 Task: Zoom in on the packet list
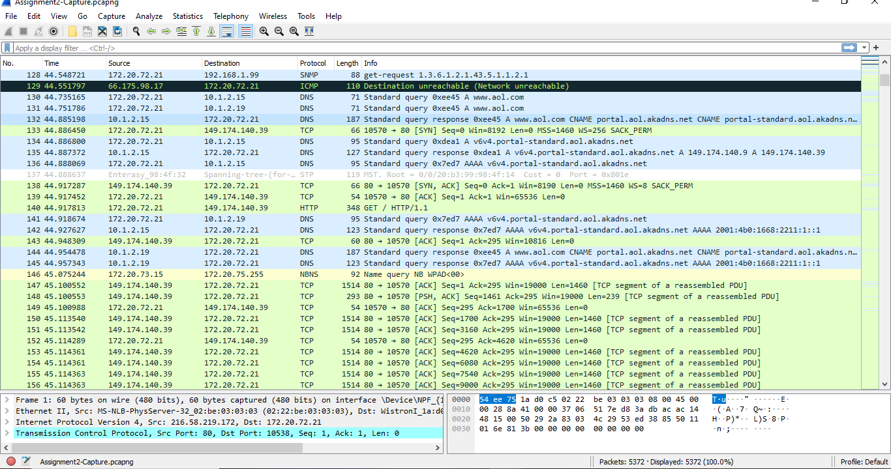(264, 31)
